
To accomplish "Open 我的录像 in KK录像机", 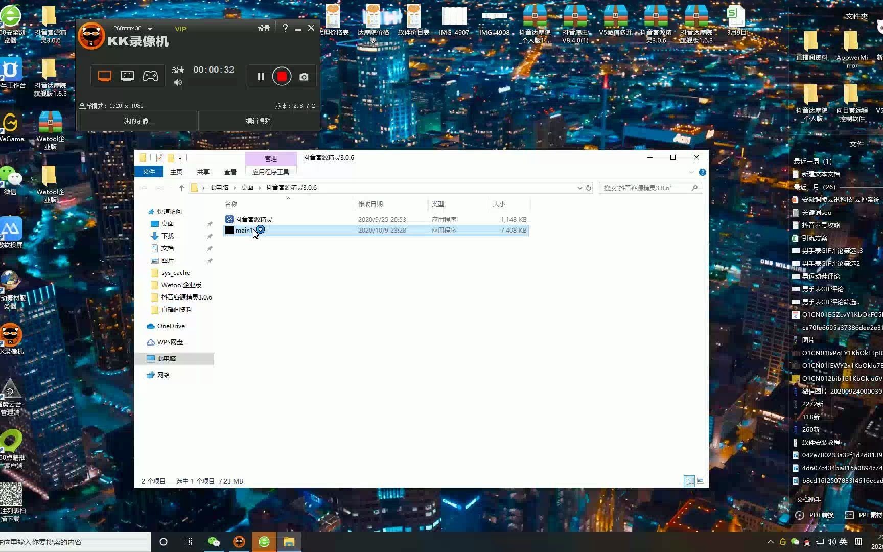I will click(x=136, y=121).
